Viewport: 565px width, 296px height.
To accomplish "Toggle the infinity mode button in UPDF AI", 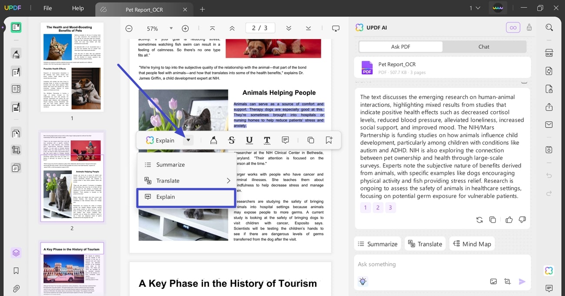I will pyautogui.click(x=513, y=27).
